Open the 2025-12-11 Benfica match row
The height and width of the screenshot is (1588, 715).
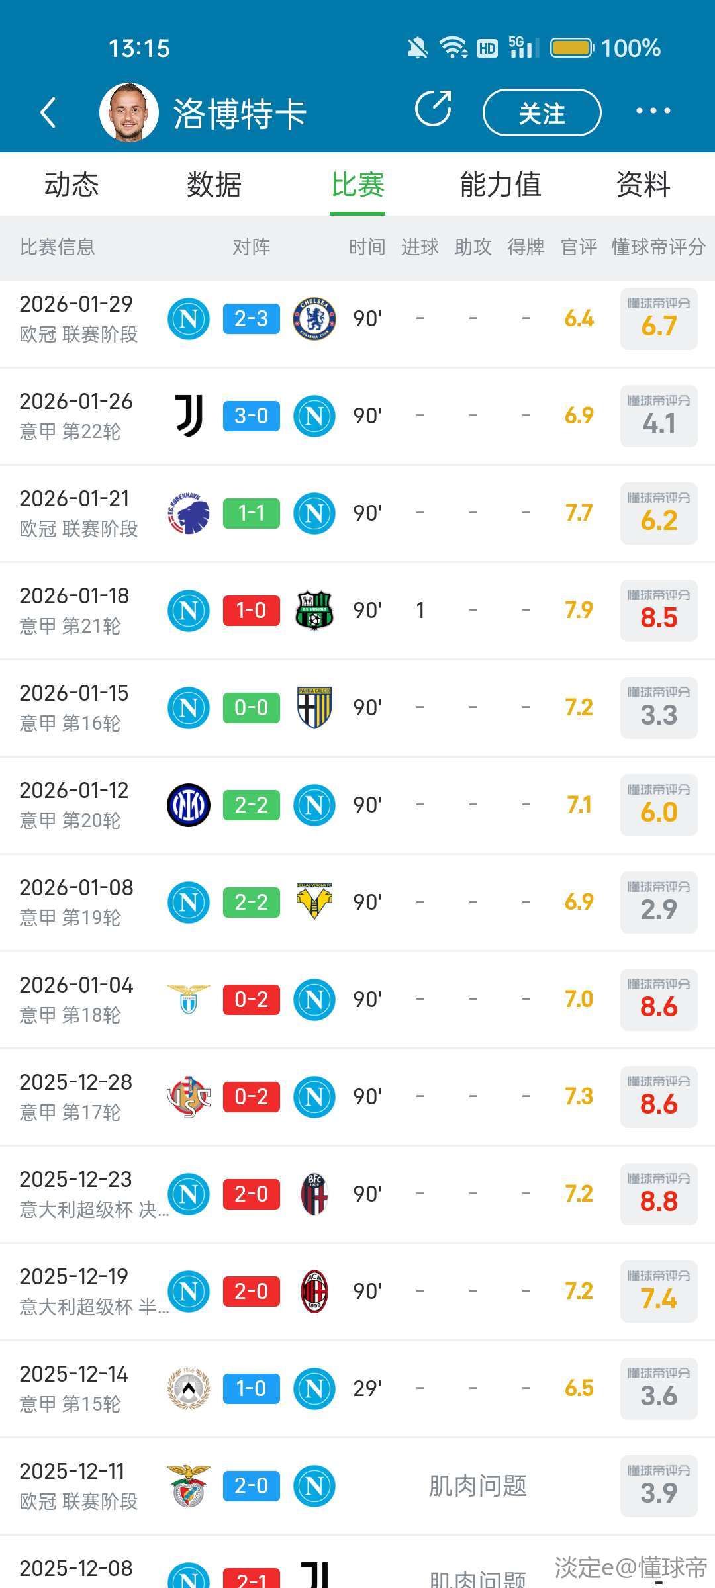click(x=358, y=1486)
